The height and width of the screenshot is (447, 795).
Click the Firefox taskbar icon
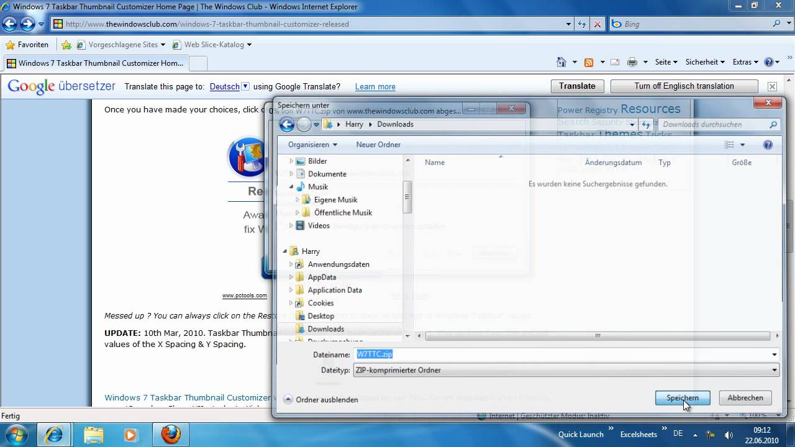point(171,435)
